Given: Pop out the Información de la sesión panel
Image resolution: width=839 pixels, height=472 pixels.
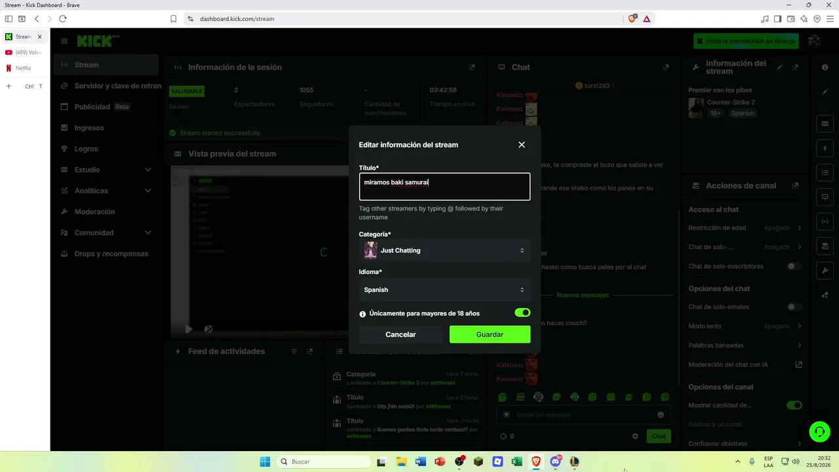Looking at the screenshot, I should 472,68.
